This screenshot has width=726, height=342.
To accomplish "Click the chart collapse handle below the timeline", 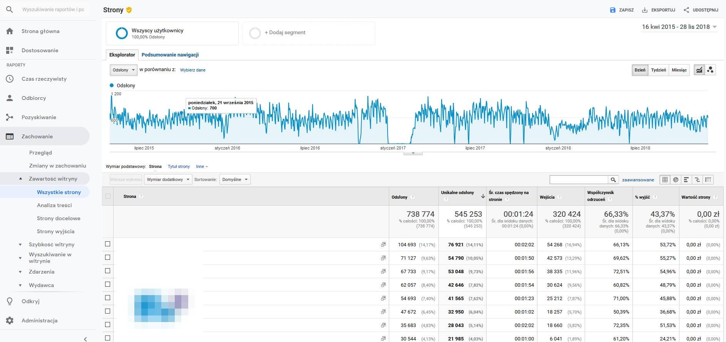I will click(x=413, y=153).
